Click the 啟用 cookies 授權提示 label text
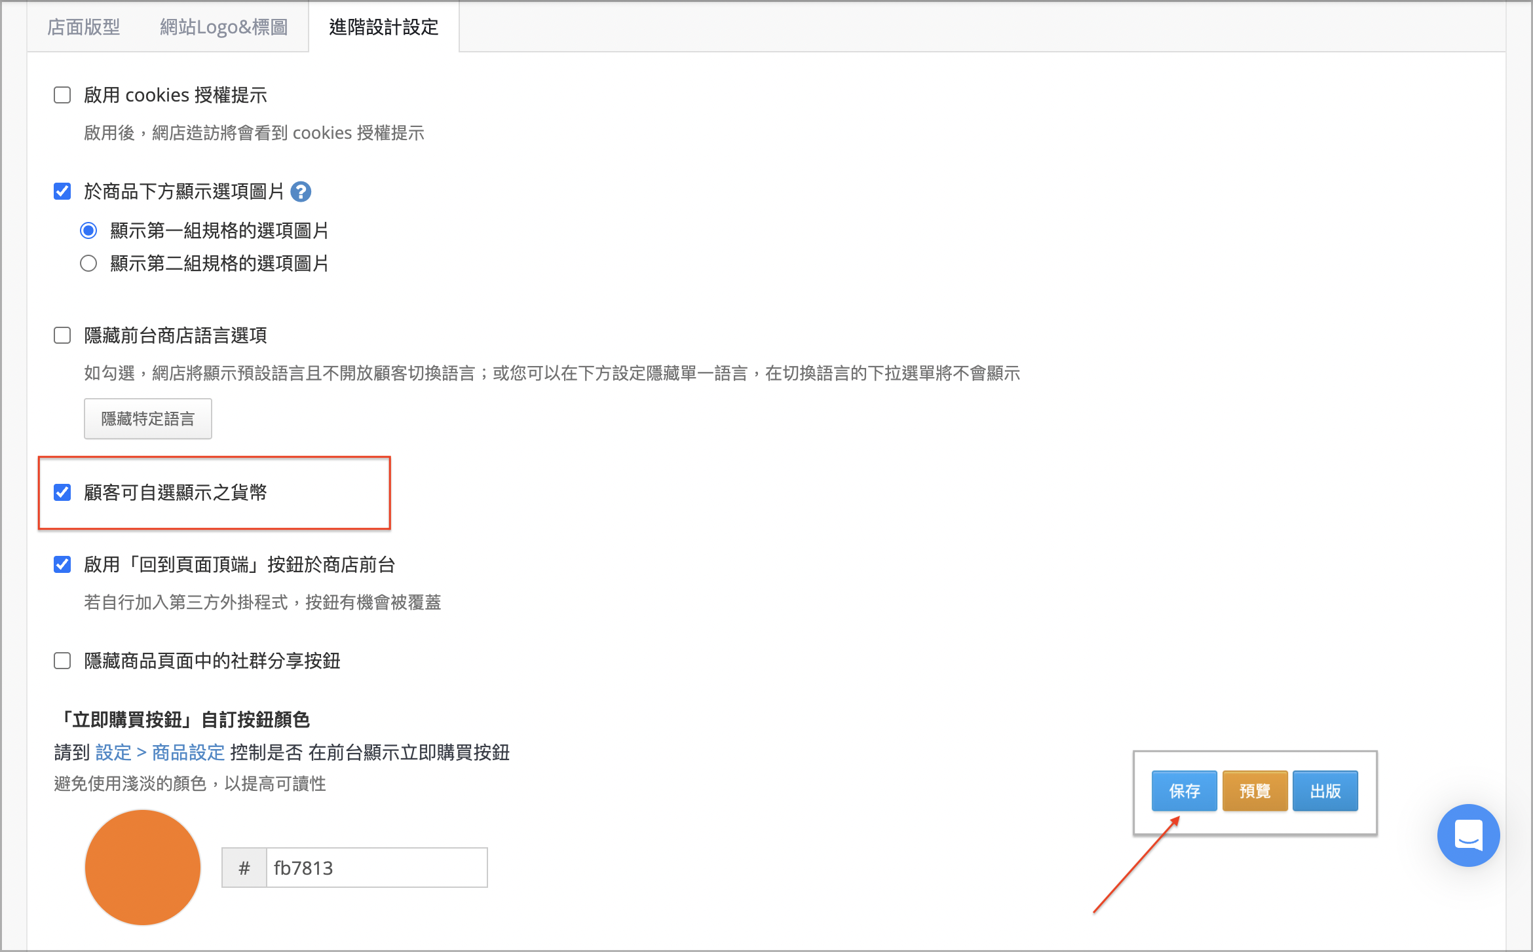This screenshot has width=1533, height=952. 176,96
